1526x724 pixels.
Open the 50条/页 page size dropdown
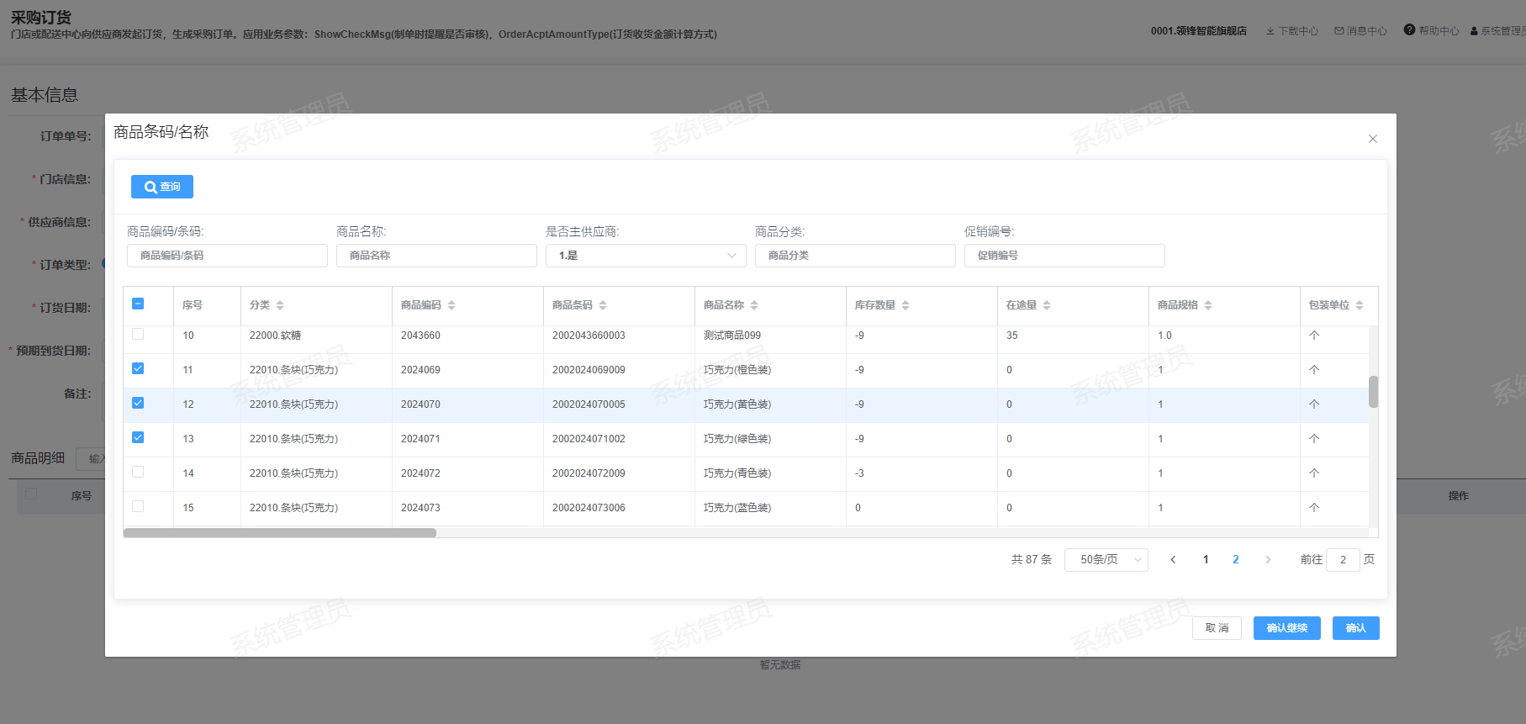(x=1106, y=560)
